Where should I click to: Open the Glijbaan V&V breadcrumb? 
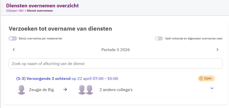click(15, 11)
